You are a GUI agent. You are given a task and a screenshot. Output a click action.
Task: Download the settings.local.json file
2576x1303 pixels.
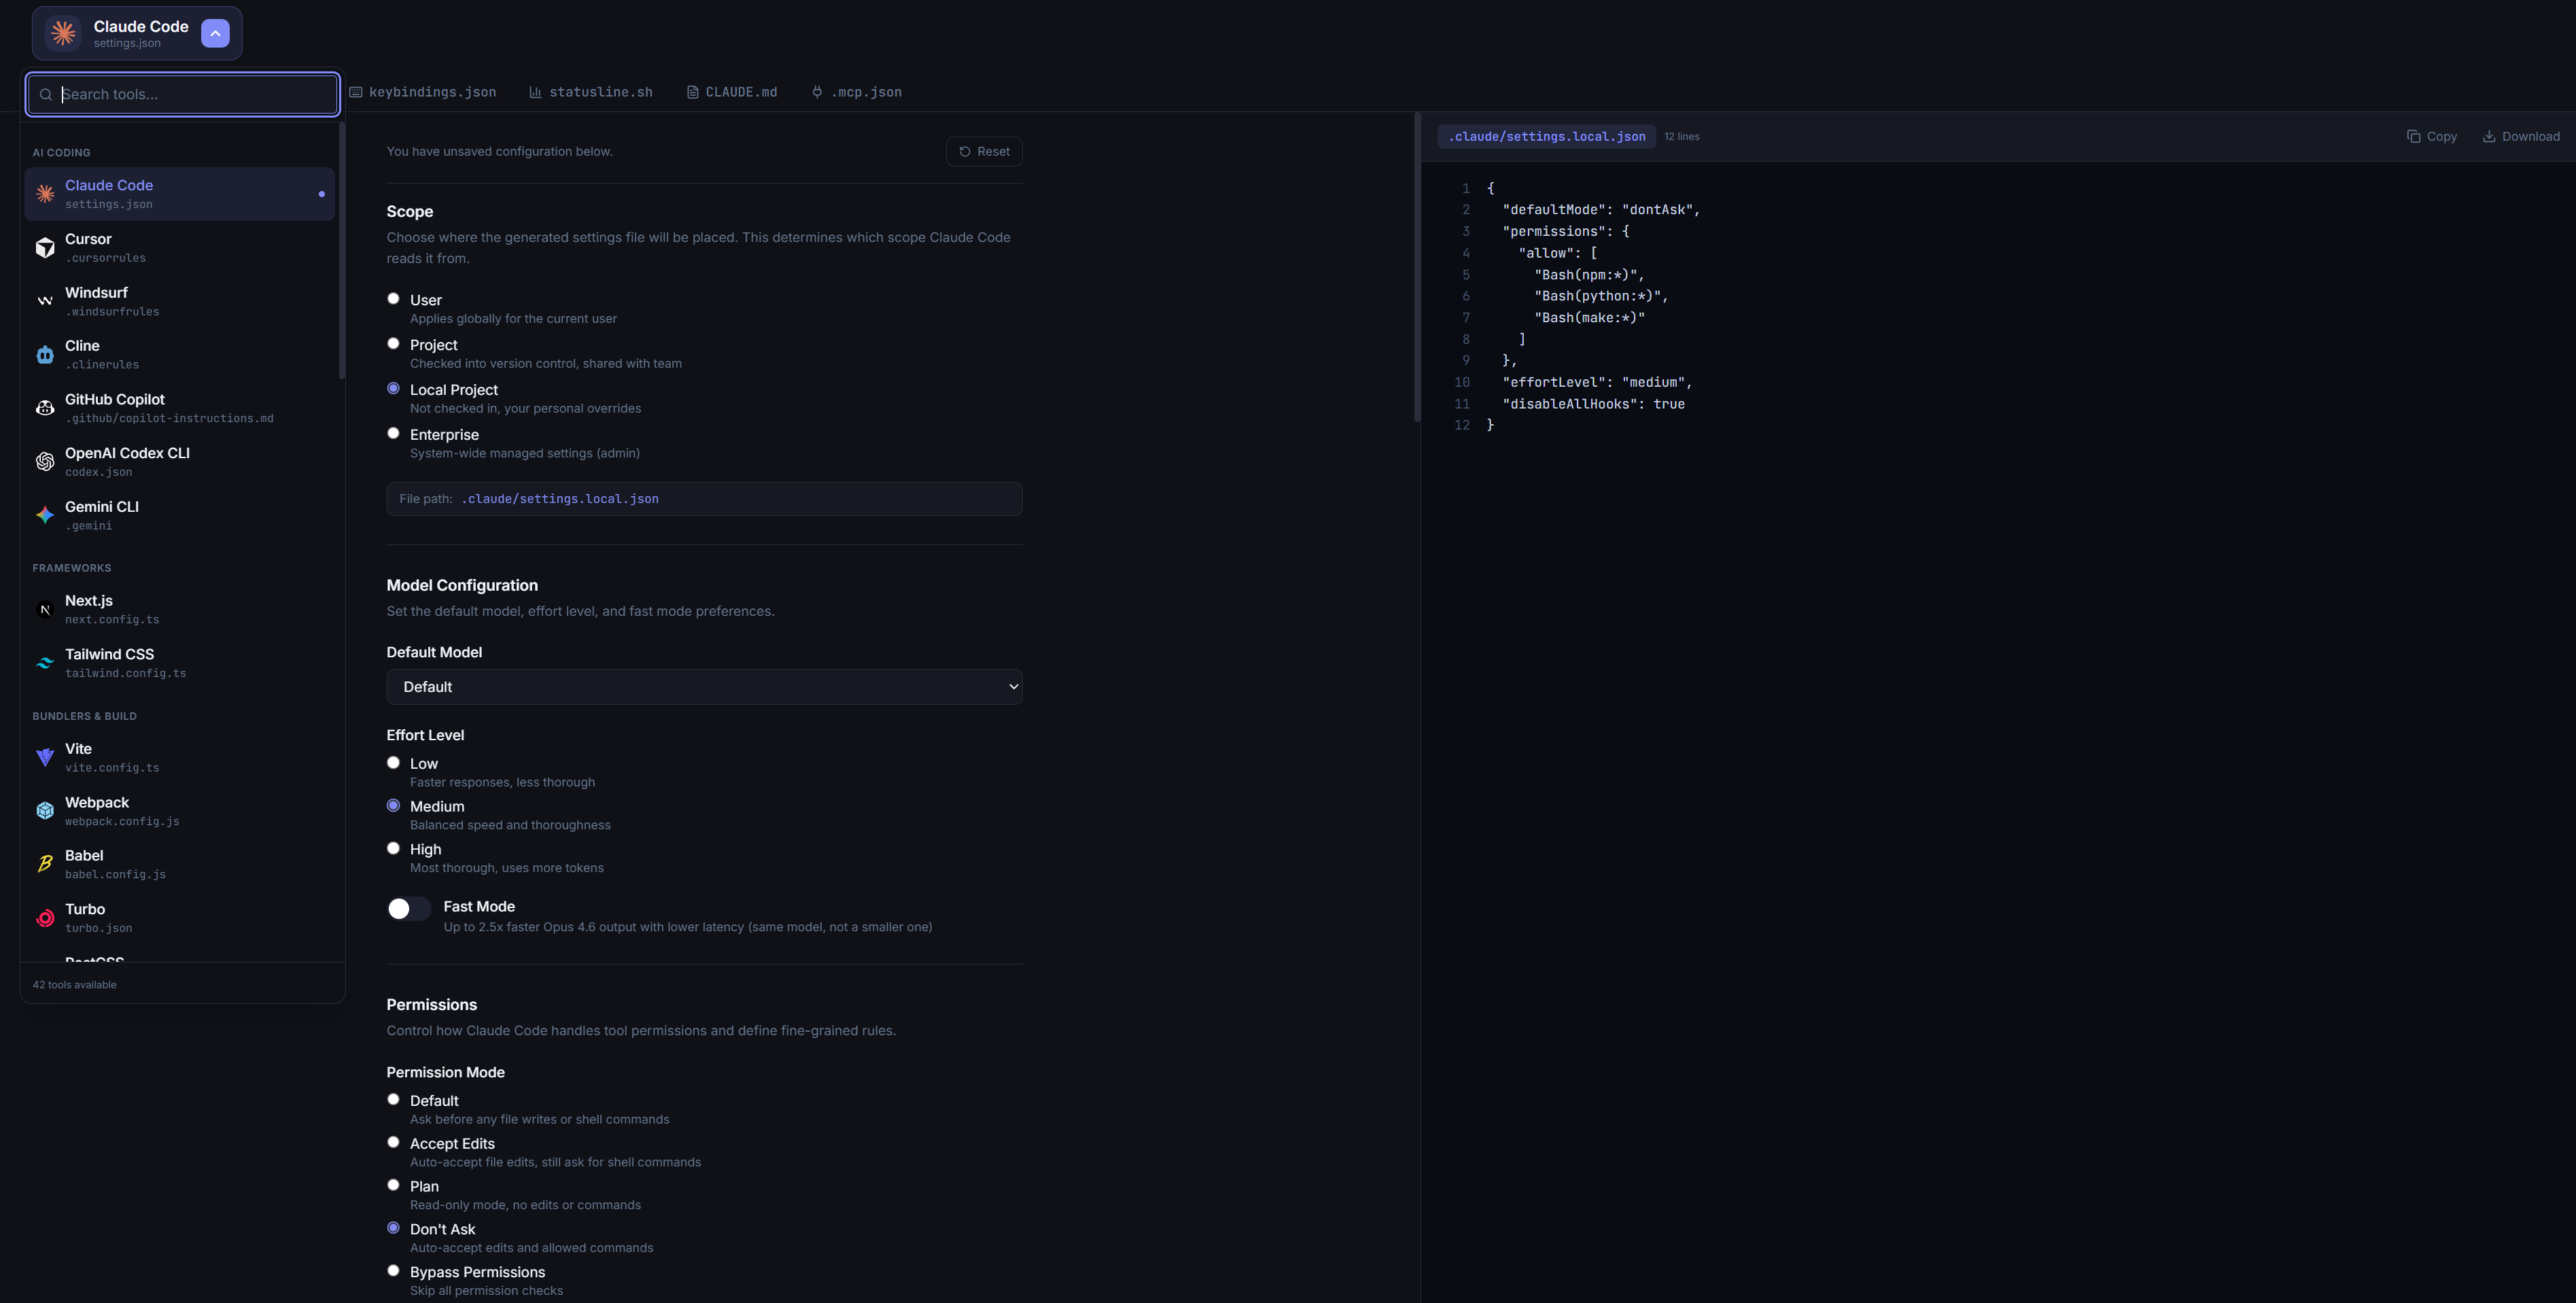(x=2521, y=136)
